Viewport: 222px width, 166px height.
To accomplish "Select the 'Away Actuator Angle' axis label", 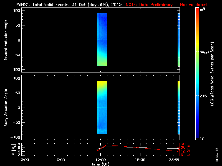I will pos(6,108).
